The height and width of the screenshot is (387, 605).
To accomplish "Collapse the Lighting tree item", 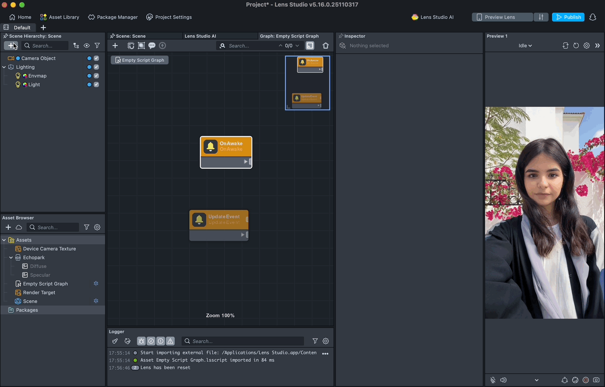I will [4, 67].
